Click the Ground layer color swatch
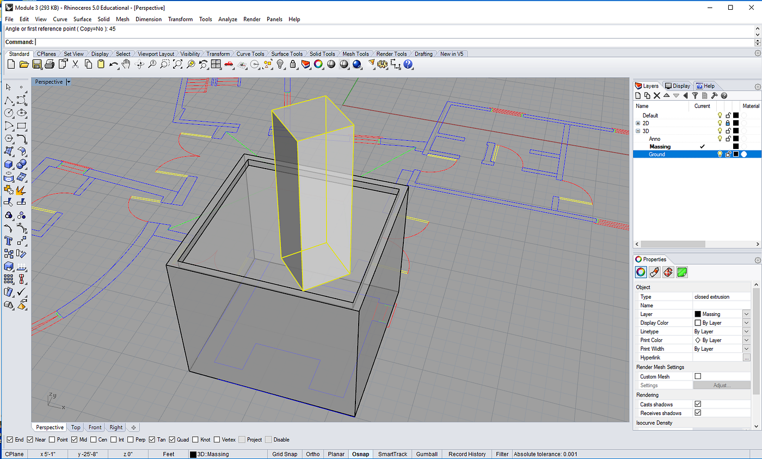The height and width of the screenshot is (459, 762). pos(736,154)
